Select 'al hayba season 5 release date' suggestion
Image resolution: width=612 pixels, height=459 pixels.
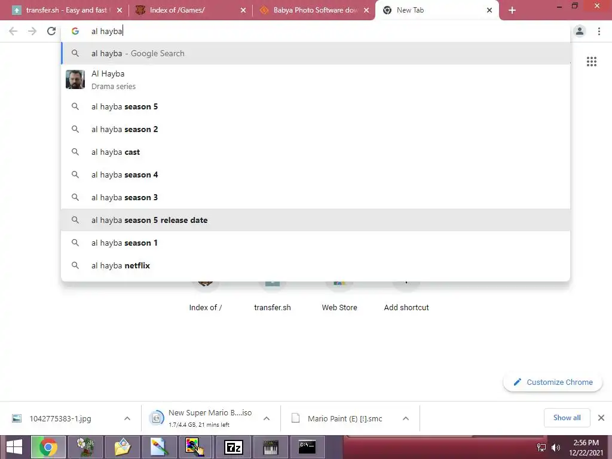pyautogui.click(x=316, y=220)
